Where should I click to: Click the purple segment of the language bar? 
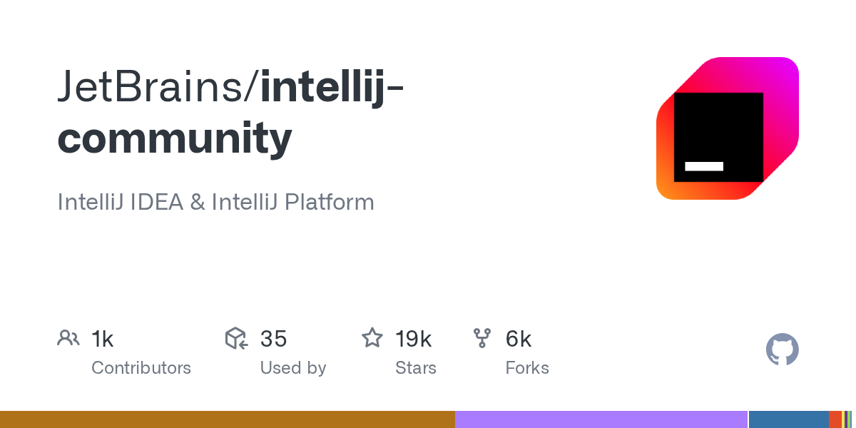(601, 419)
